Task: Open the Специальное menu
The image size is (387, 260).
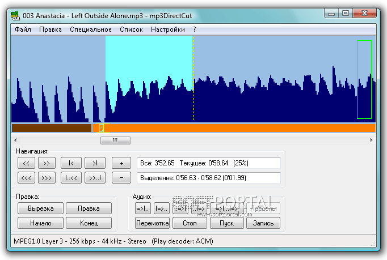Action: pyautogui.click(x=91, y=29)
